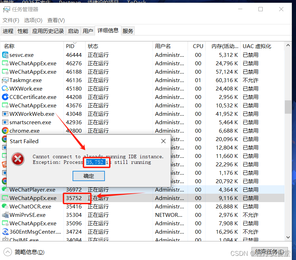Switch to the 性能 tab
This screenshot has height=260, width=296.
pyautogui.click(x=23, y=31)
